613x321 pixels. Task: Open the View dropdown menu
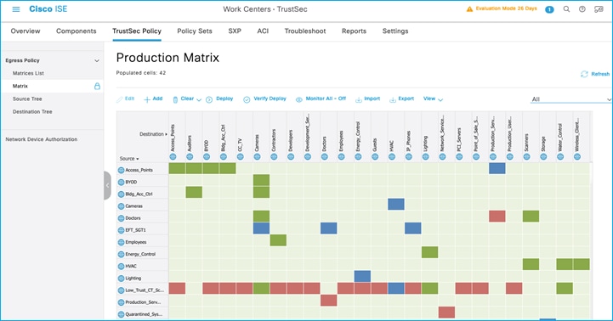(x=433, y=99)
